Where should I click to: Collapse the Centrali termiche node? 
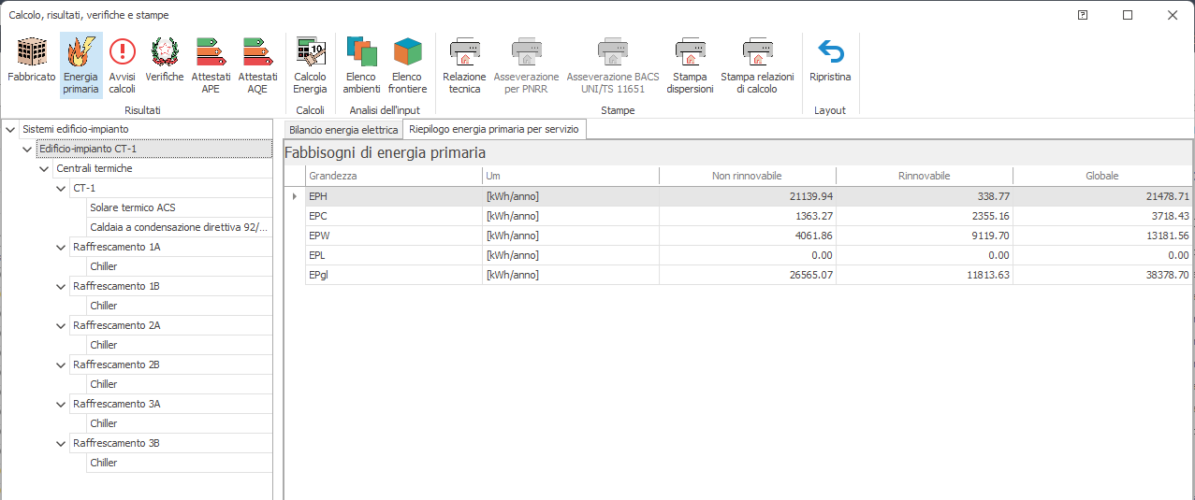44,168
